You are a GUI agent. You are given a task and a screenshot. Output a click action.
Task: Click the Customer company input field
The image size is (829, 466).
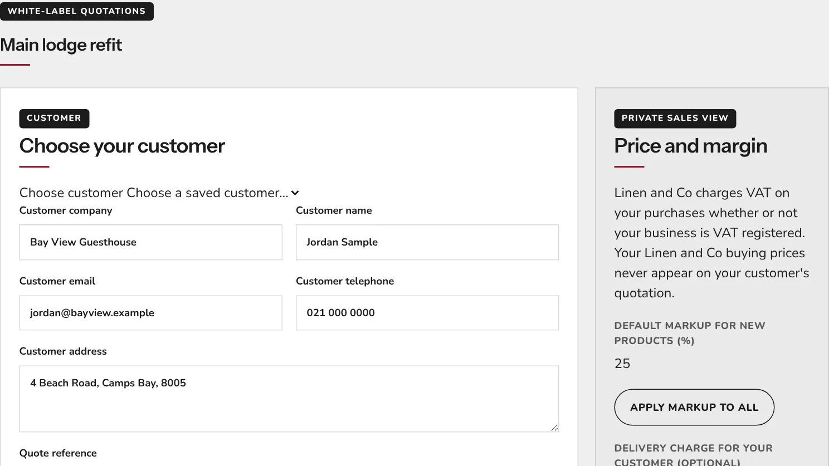pyautogui.click(x=151, y=242)
